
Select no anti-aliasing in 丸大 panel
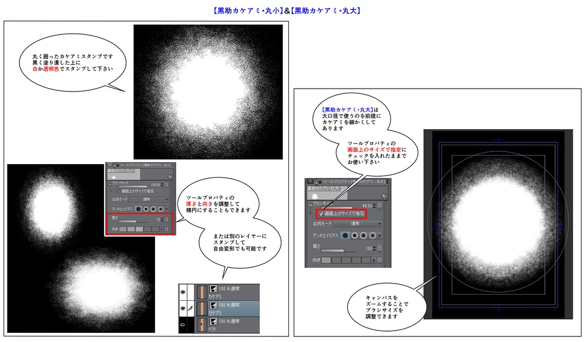(345, 236)
